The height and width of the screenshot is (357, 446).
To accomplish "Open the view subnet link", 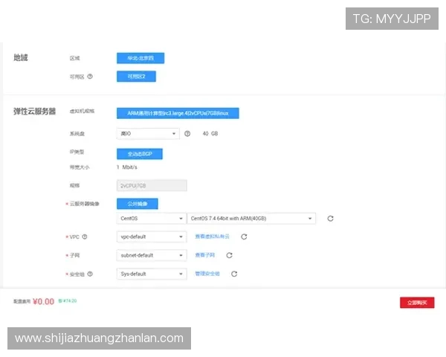I will coord(205,255).
